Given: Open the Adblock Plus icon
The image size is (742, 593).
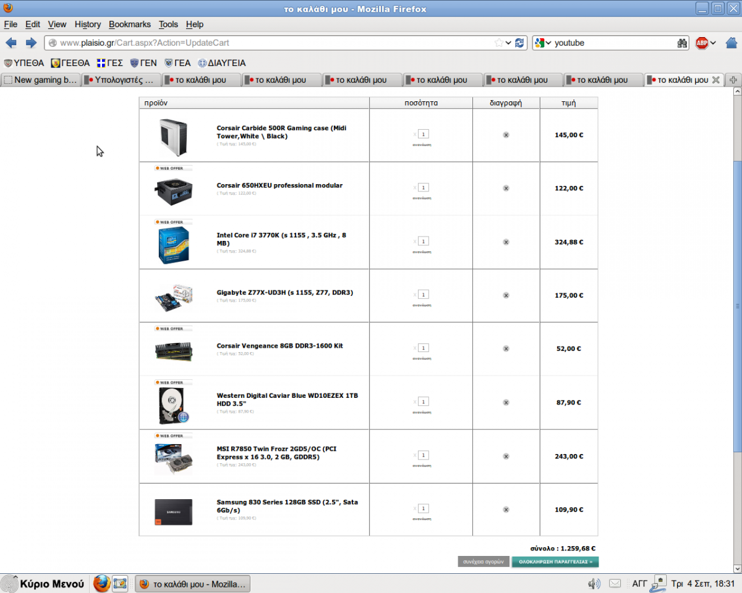Looking at the screenshot, I should (702, 43).
